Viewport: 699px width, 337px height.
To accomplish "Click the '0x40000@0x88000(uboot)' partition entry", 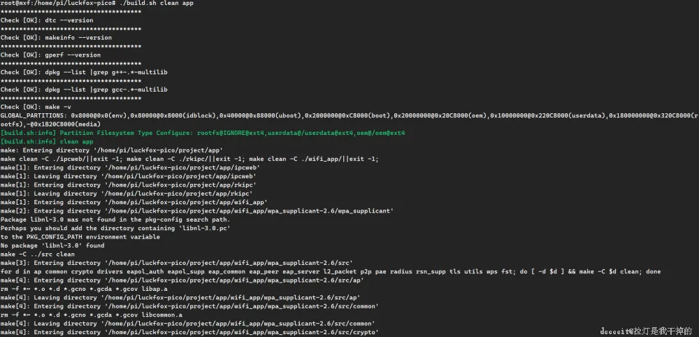I will [261, 115].
